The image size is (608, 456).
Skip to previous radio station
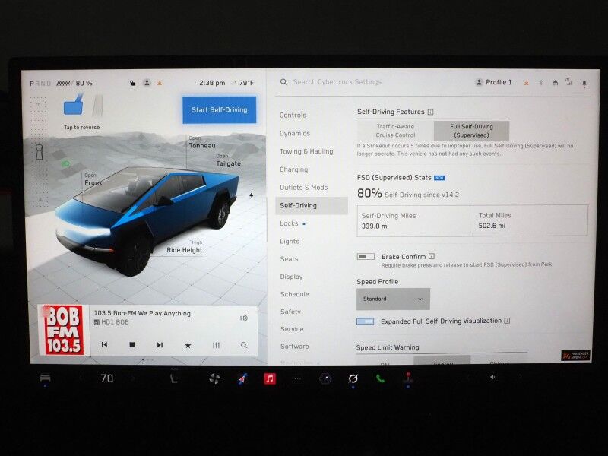tap(104, 345)
